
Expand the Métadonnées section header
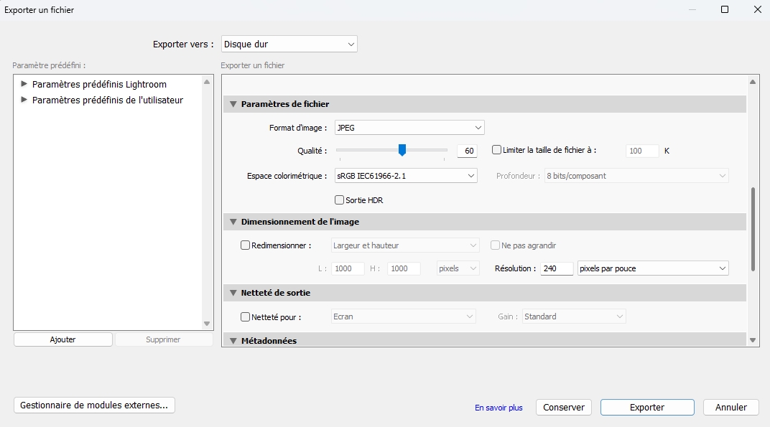[233, 340]
